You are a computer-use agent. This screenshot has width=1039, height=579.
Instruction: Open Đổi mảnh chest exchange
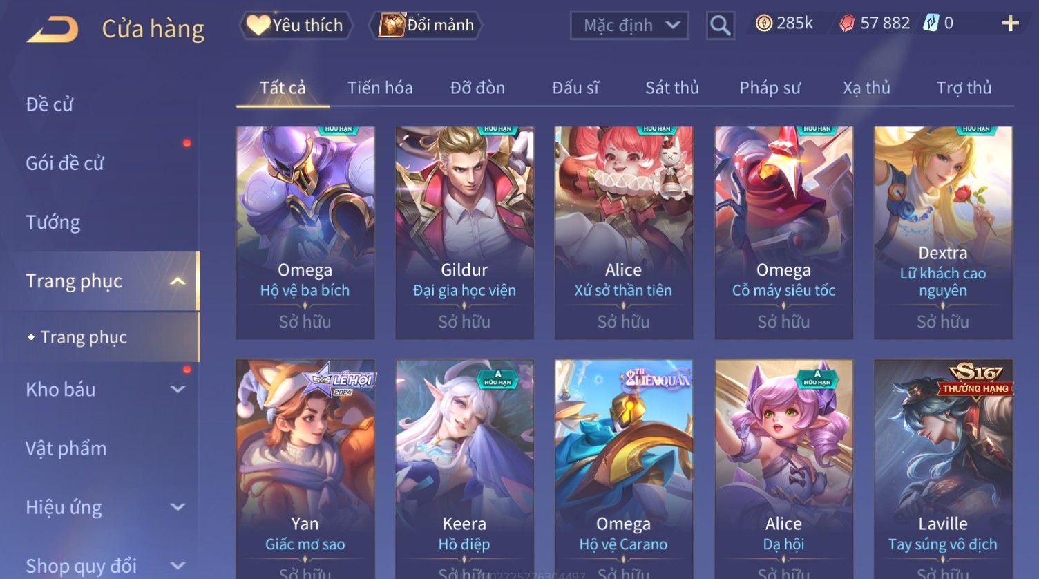(426, 26)
